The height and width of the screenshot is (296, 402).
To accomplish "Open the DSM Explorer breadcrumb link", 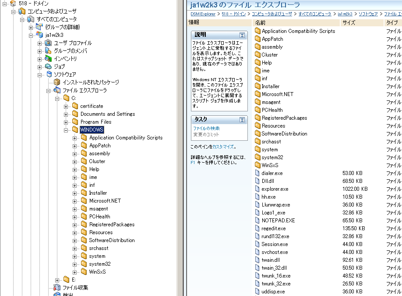I will pos(203,14).
